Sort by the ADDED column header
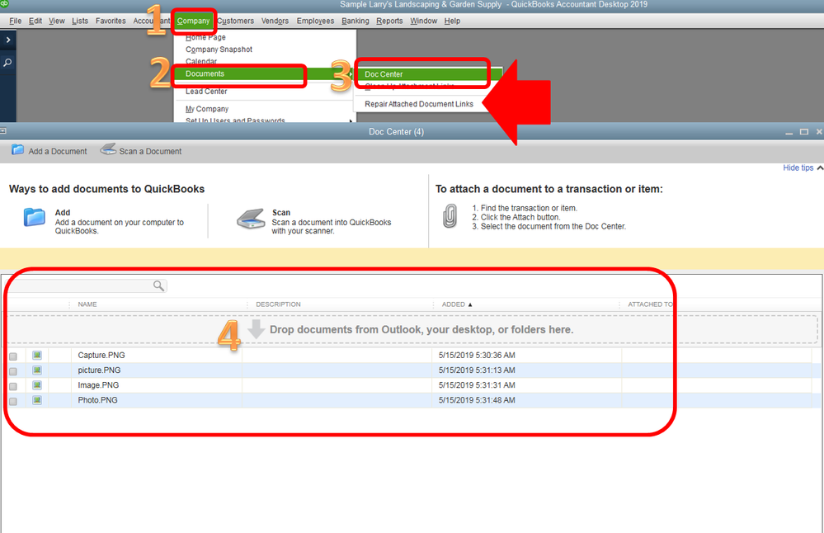The height and width of the screenshot is (533, 824). click(457, 304)
